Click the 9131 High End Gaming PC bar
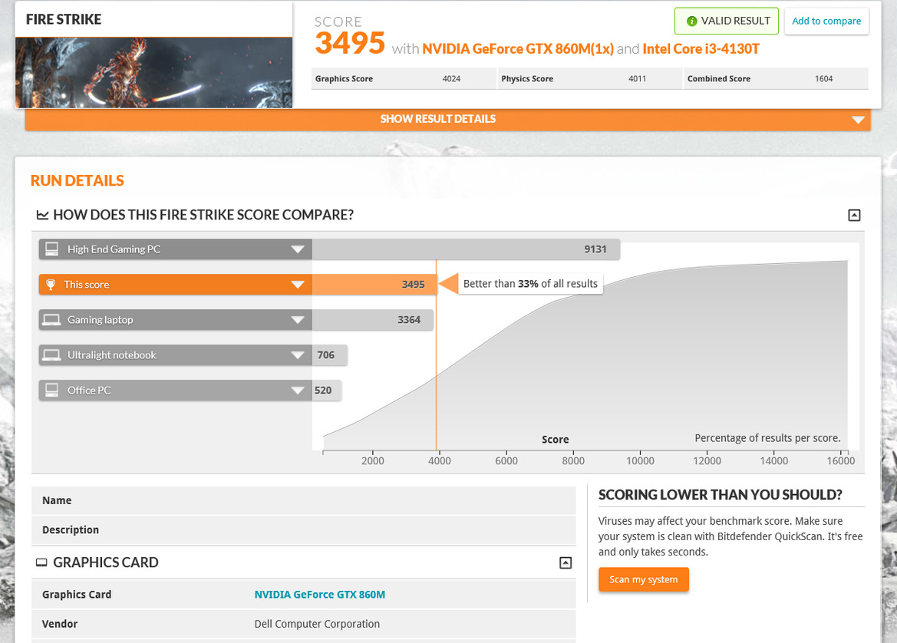This screenshot has height=643, width=897. 466,249
